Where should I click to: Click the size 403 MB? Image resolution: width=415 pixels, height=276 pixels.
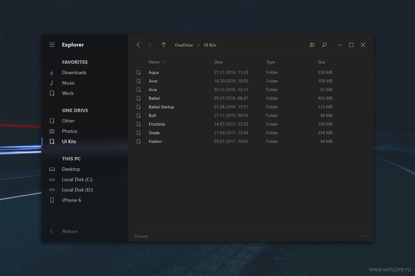point(325,98)
